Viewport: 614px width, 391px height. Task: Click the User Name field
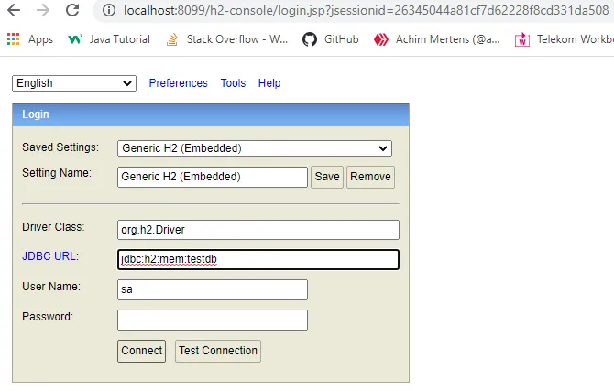[x=213, y=289]
